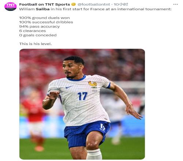Image resolution: width=183 pixels, height=161 pixels.
Task: Click the bold Saliba keyword
Action: click(x=43, y=9)
